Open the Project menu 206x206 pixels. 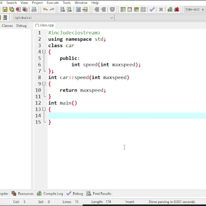click(37, 3)
